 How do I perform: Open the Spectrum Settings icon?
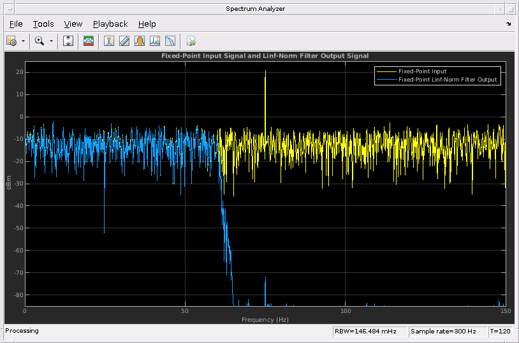point(11,41)
